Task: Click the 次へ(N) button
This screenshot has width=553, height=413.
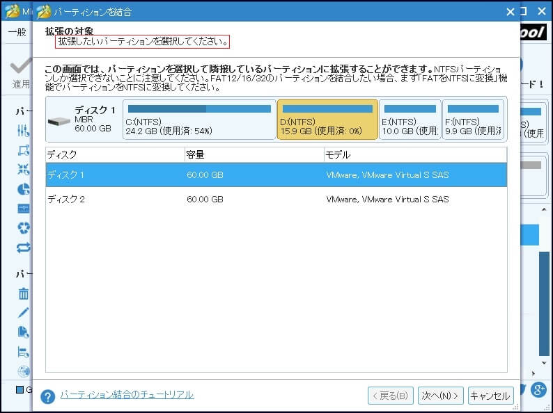Action: (x=441, y=396)
